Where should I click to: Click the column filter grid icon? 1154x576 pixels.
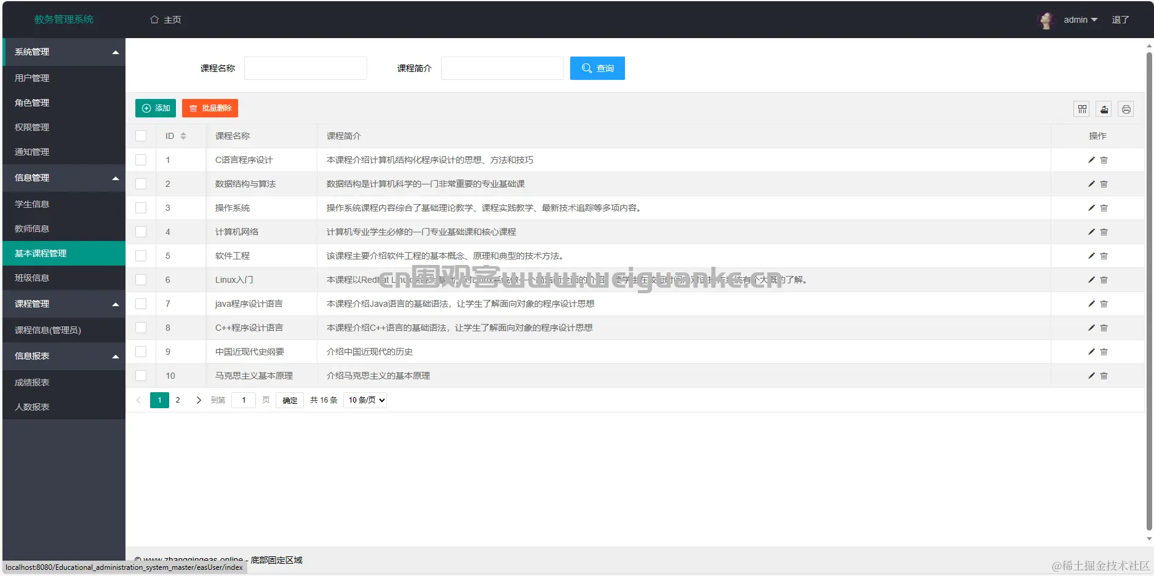pyautogui.click(x=1082, y=109)
